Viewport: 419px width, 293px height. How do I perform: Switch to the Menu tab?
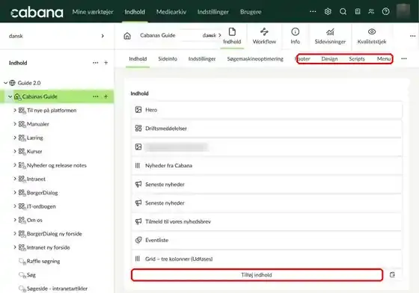coord(384,59)
